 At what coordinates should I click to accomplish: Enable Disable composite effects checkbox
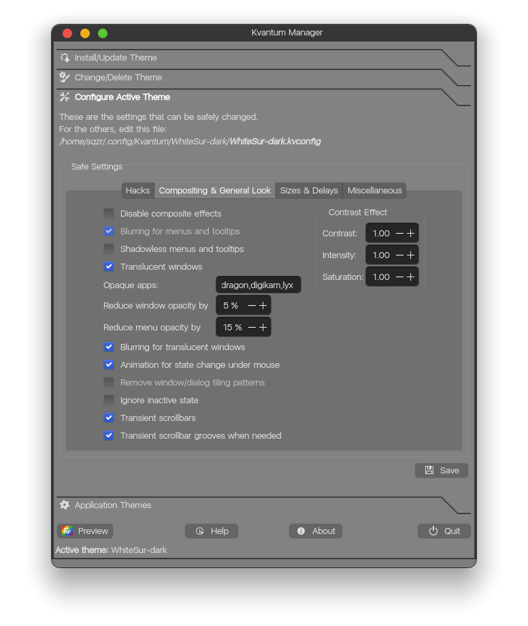coord(109,213)
